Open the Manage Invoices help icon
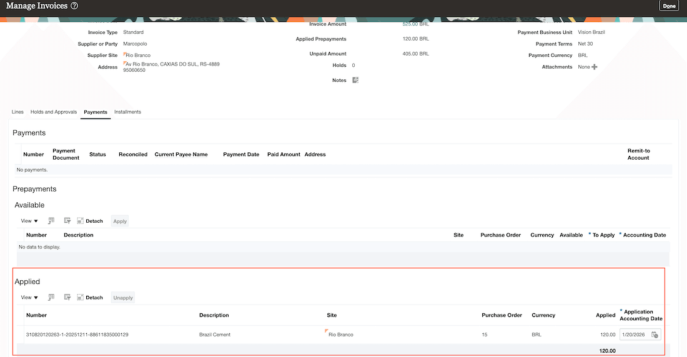 coord(74,6)
